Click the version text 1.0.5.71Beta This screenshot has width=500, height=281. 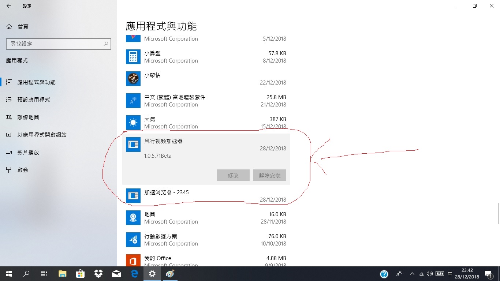click(x=158, y=156)
